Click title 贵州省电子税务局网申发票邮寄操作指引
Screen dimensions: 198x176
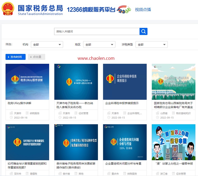[76, 165]
